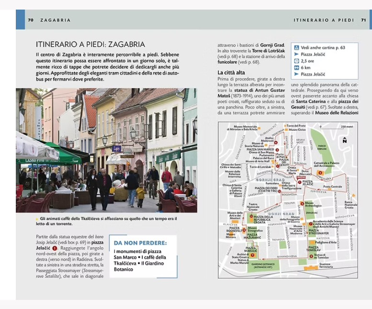Click the blue arrow directly above the clock icon
This screenshot has width=372, height=309.
296,54
